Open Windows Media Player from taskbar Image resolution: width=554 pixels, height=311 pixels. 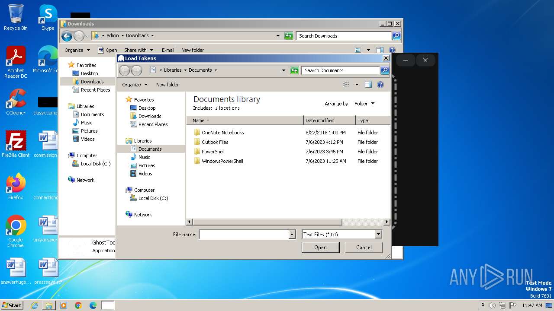coord(64,305)
